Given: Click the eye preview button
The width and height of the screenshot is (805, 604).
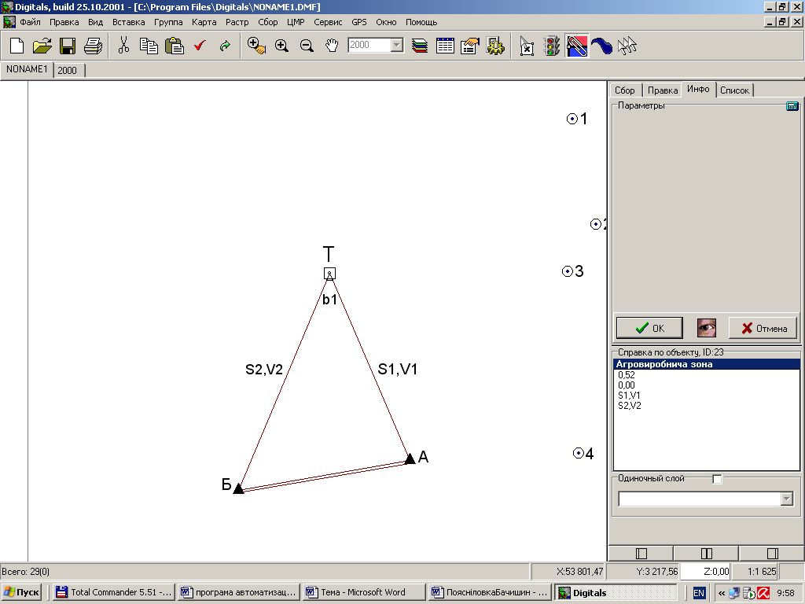Looking at the screenshot, I should coord(707,328).
